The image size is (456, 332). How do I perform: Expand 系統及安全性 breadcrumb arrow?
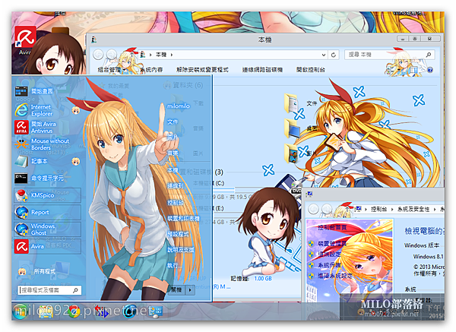pyautogui.click(x=435, y=209)
